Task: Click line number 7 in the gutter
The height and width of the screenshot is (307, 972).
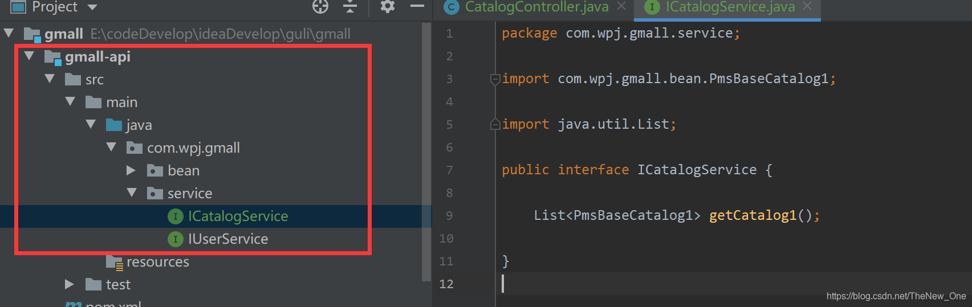Action: tap(449, 170)
